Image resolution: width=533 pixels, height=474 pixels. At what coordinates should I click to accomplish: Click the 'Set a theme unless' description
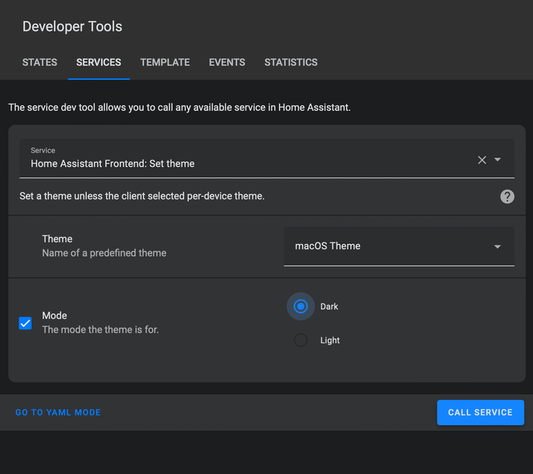[142, 196]
